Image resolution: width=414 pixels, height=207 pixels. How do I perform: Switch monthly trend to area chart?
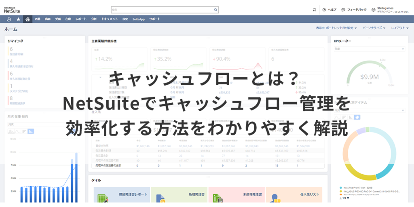click(11, 131)
